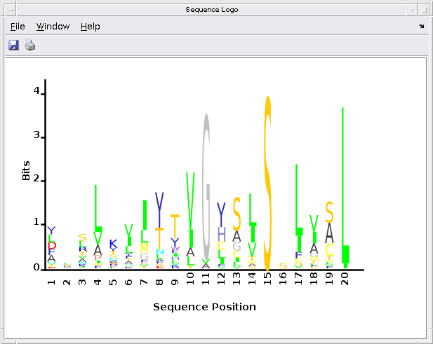Open the window menu button in title bar
Screen dimensions: 433x344
point(11,11)
